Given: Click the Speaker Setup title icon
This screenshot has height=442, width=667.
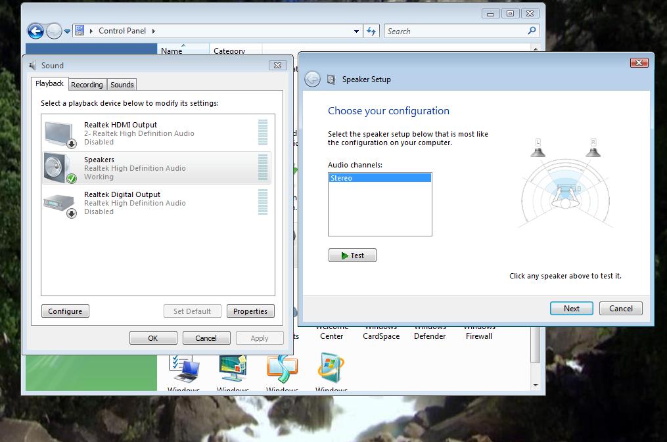Looking at the screenshot, I should [x=331, y=79].
